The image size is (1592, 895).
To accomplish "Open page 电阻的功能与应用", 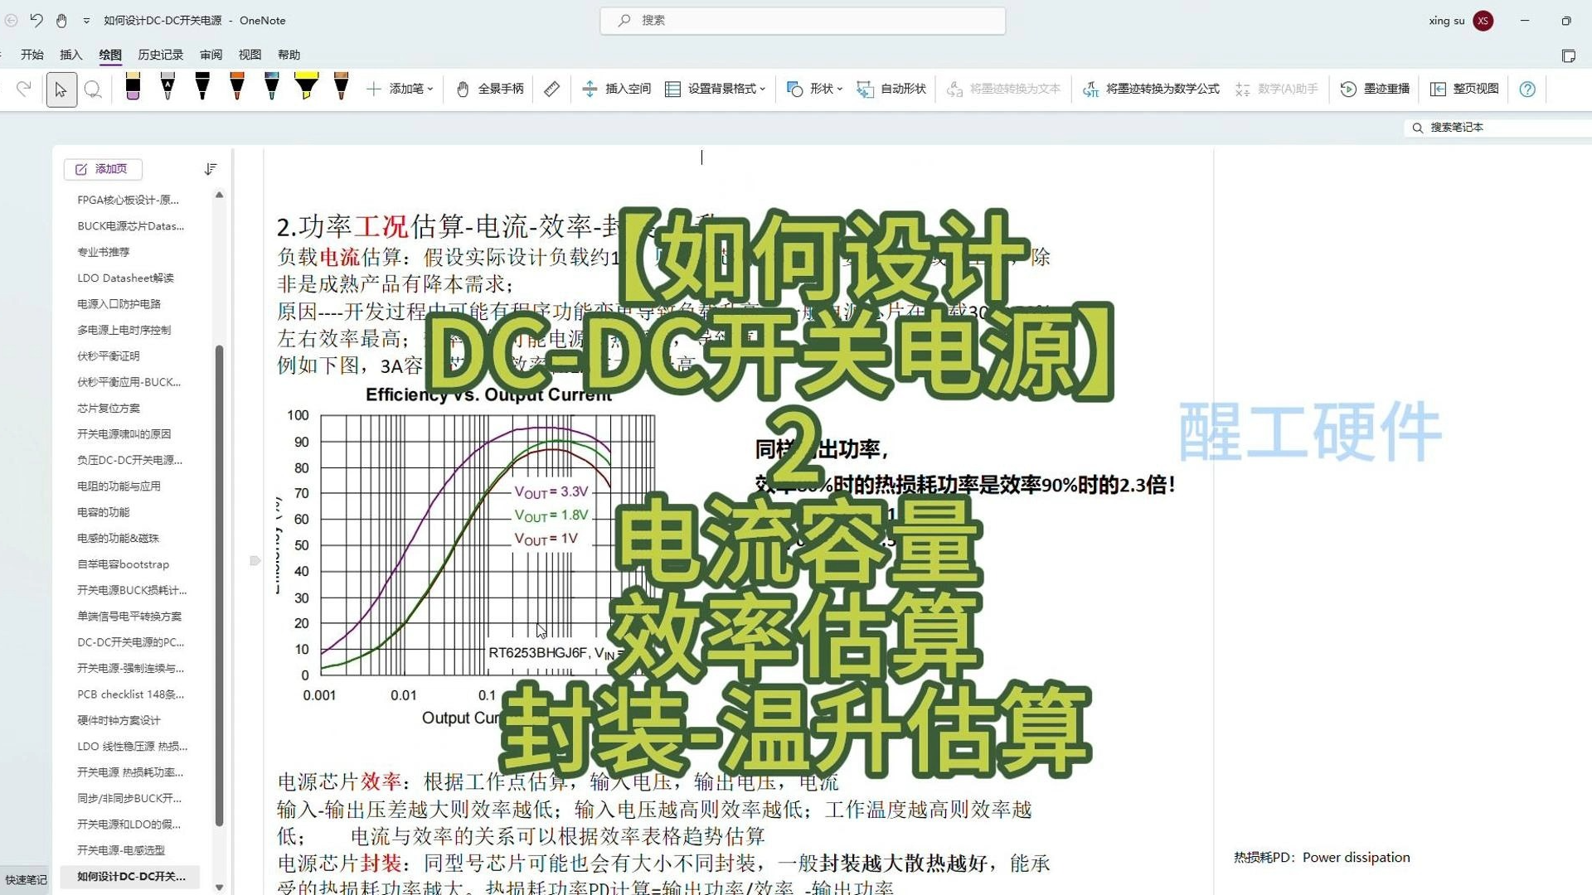I will (x=119, y=486).
